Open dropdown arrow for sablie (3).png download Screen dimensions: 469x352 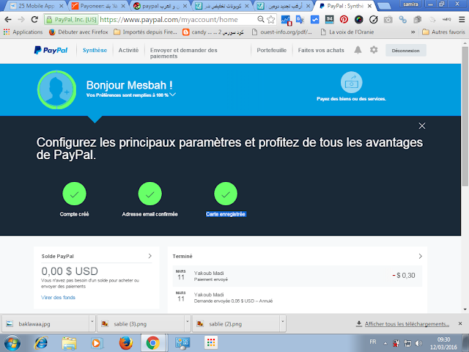[x=188, y=322]
